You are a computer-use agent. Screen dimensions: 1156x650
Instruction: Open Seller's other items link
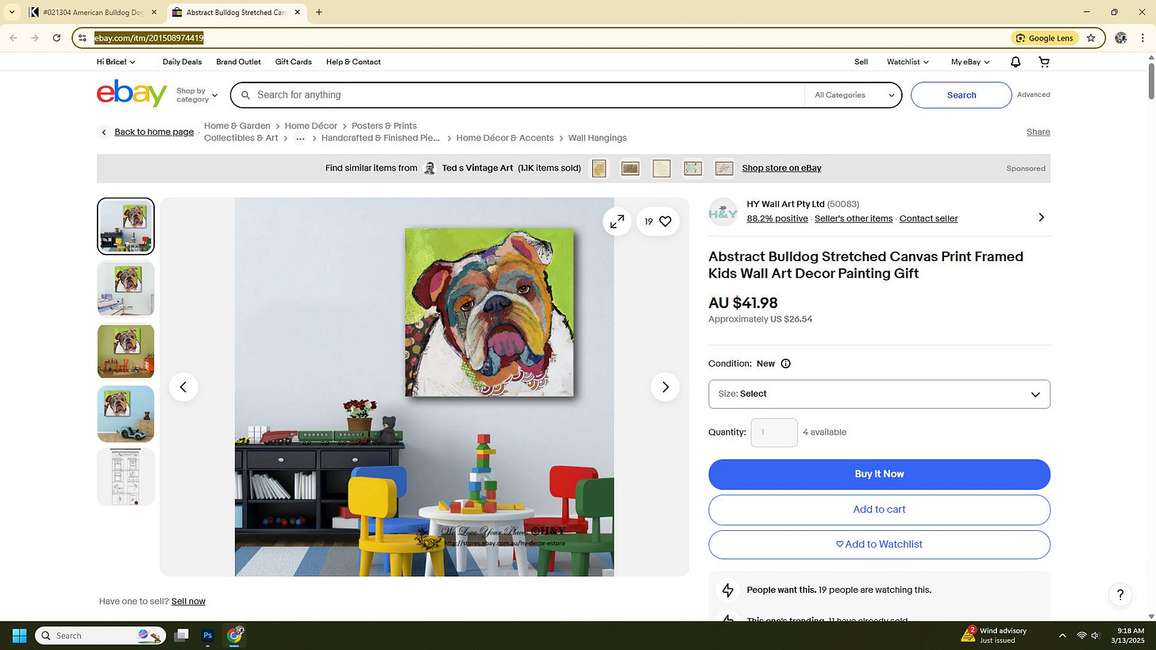point(854,219)
